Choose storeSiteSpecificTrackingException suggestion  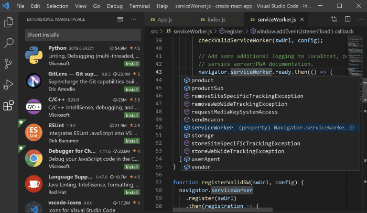click(x=271, y=143)
